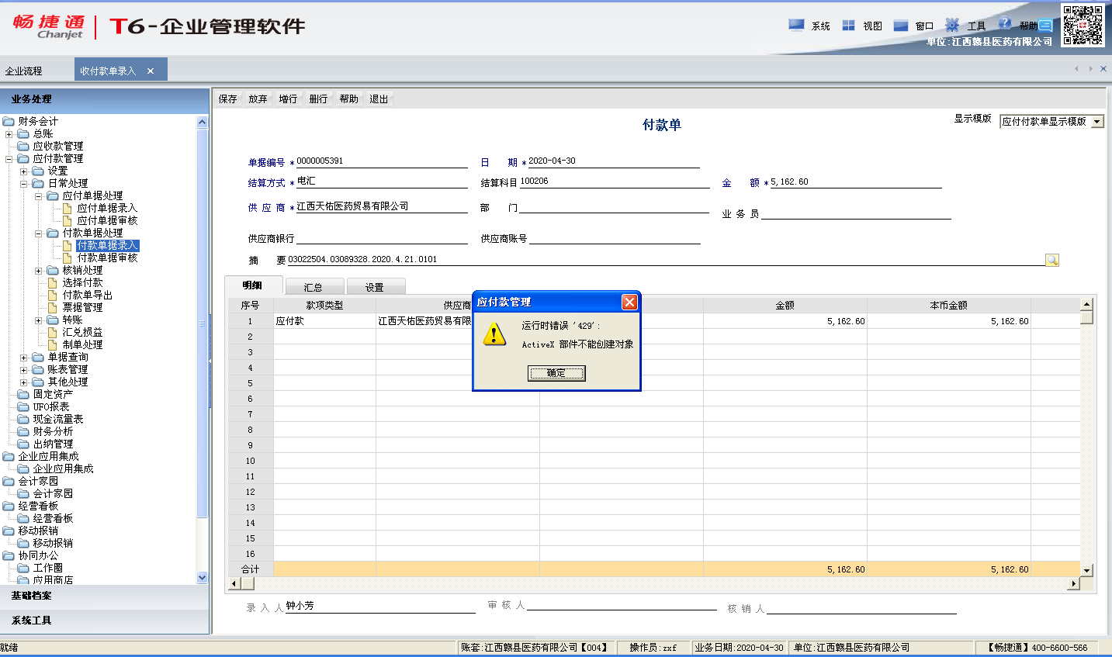This screenshot has width=1112, height=657.
Task: Click the 业务日期 status bar entry
Action: (x=739, y=647)
